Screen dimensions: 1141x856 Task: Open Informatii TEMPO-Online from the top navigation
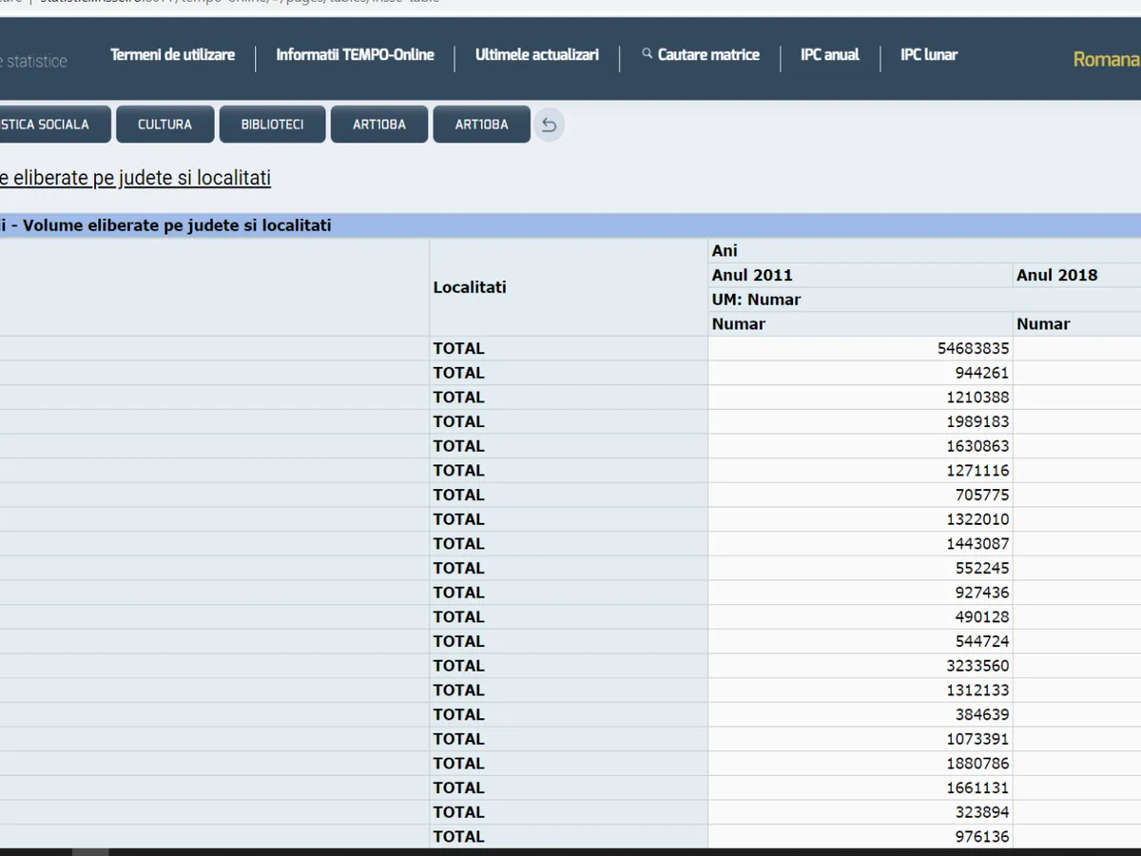coord(355,55)
